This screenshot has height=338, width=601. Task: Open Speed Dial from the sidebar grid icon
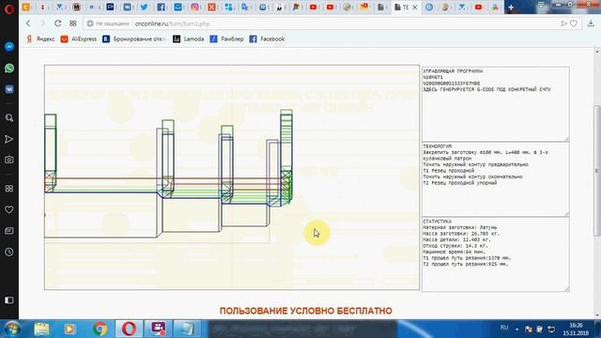[9, 188]
